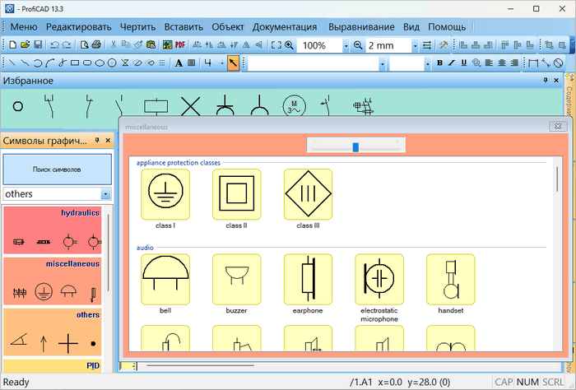Open the 2 mm grid size dropdown
The width and height of the screenshot is (576, 390).
(415, 45)
